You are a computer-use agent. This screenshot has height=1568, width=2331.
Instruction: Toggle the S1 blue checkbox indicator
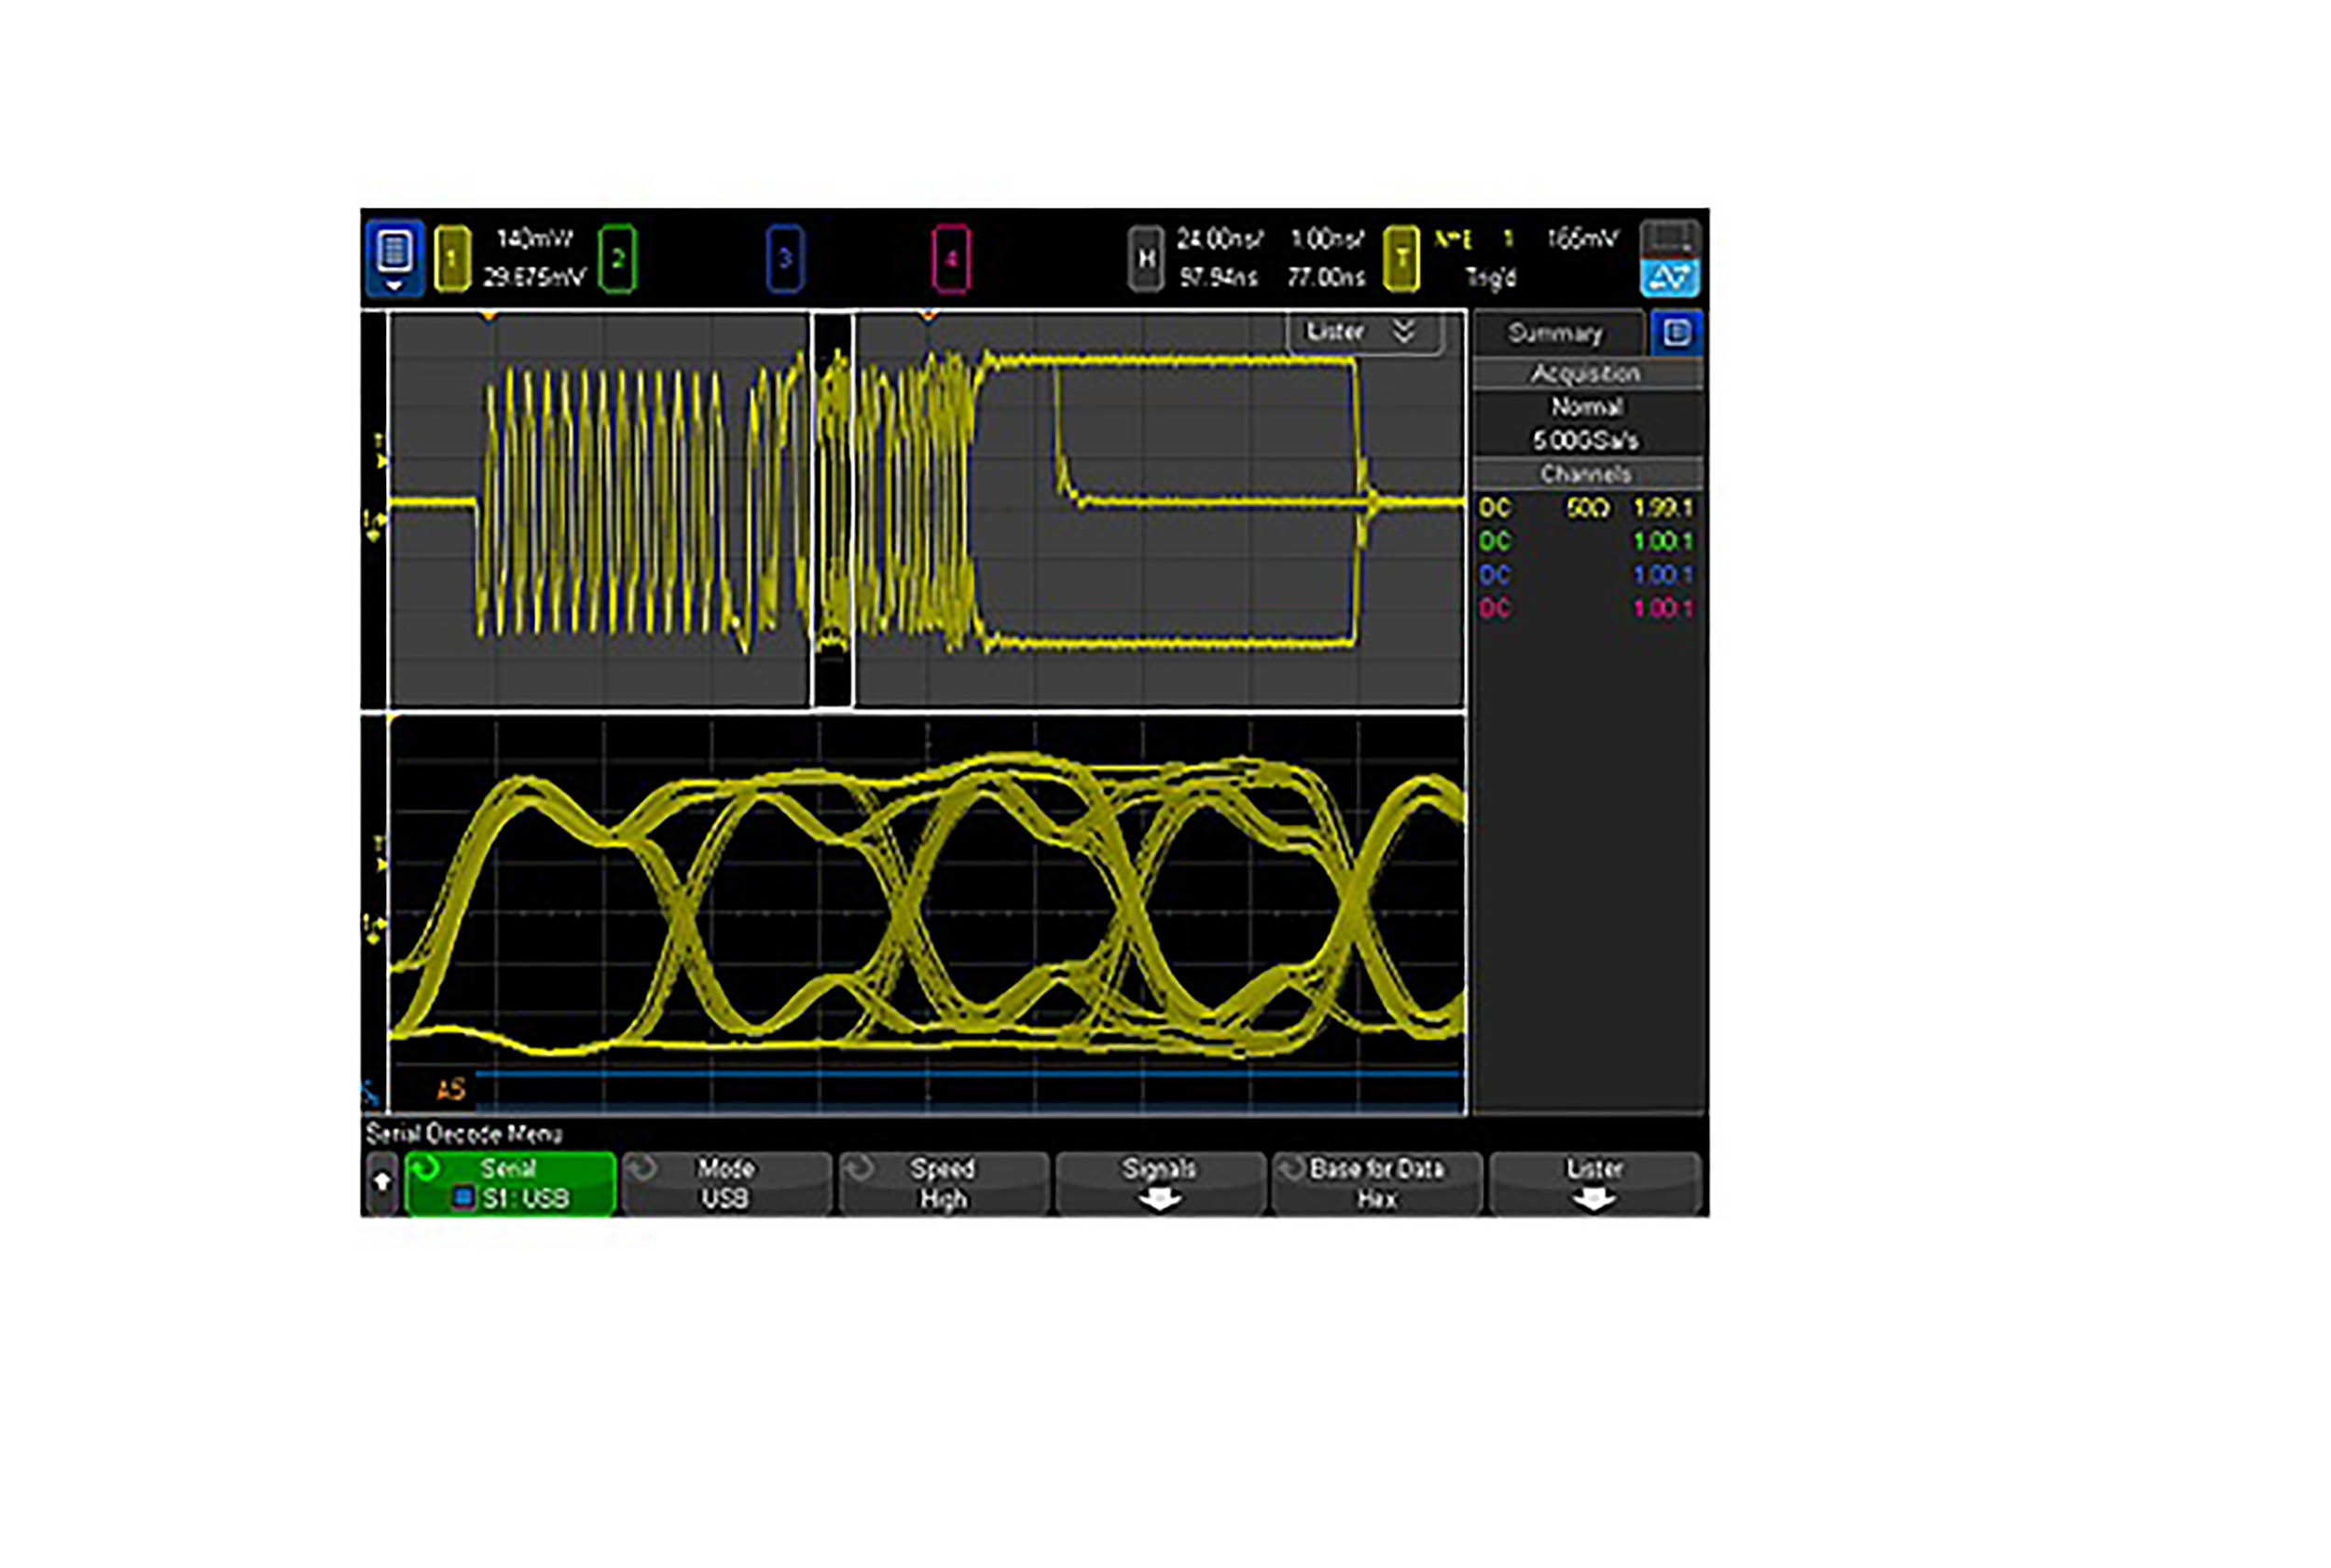462,1197
